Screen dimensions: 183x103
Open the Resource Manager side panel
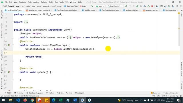[x=2, y=31]
